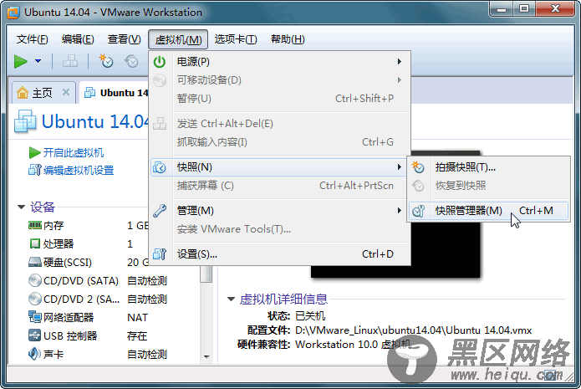The image size is (581, 389).
Task: Select the CD/DVD (SATA) device row
Action: point(98,281)
